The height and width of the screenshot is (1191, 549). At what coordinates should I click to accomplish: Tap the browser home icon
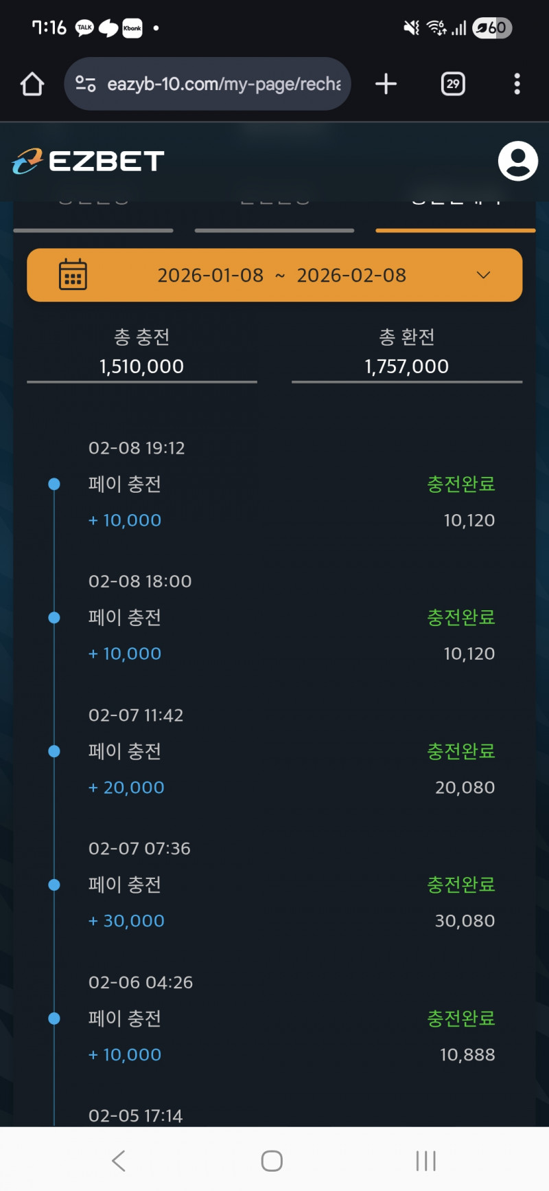(x=32, y=84)
